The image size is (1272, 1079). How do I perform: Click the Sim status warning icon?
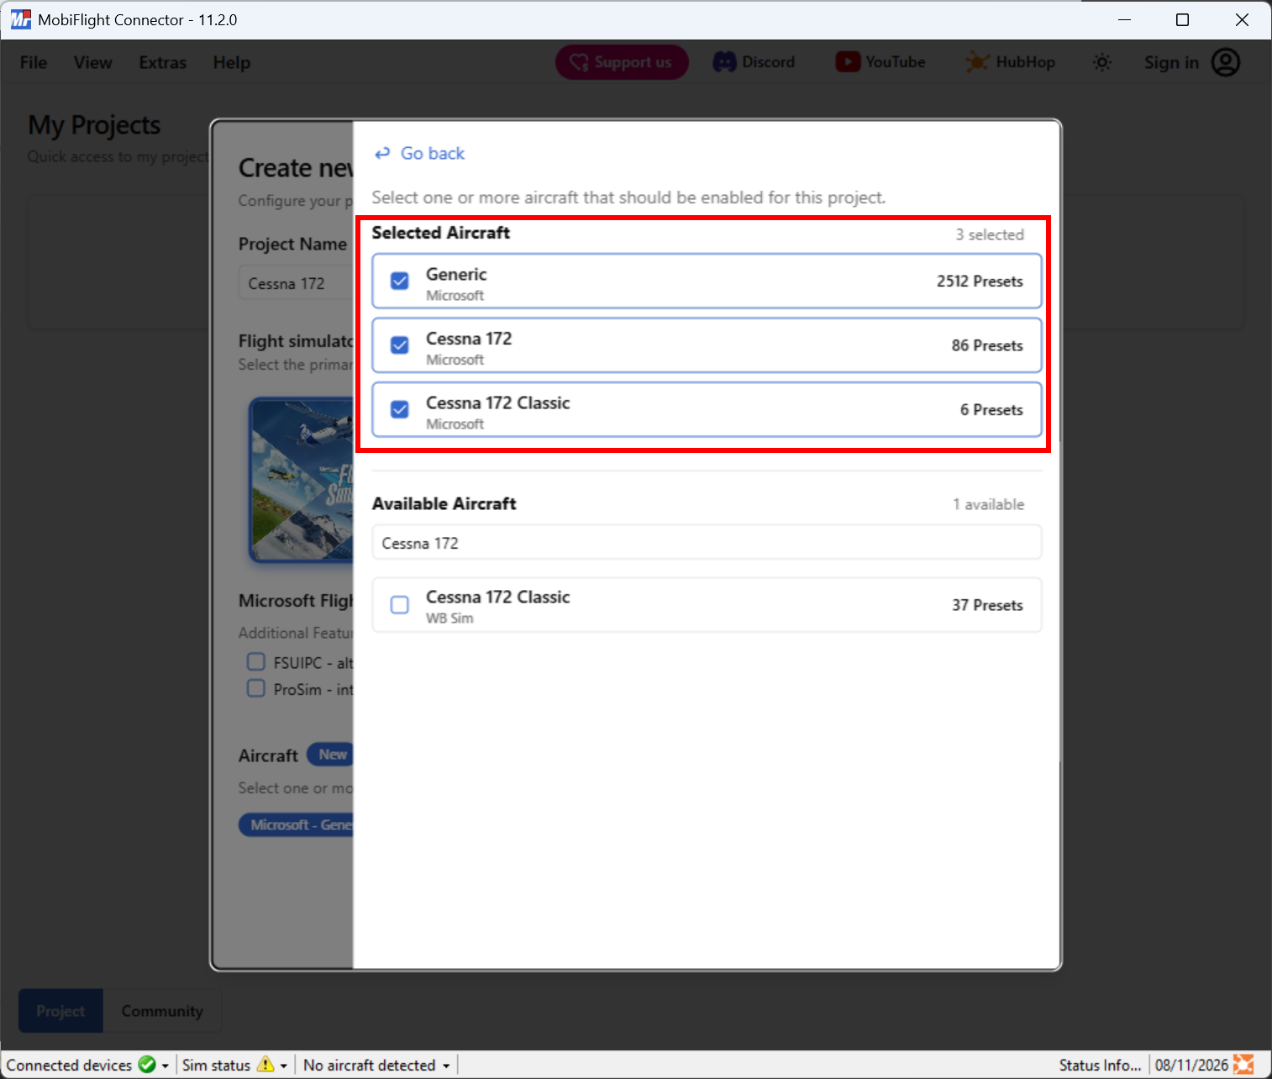265,1065
